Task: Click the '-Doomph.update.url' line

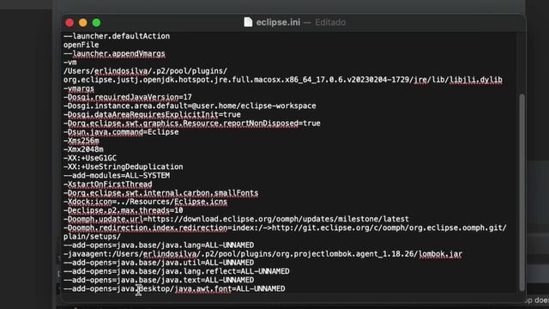Action: pos(236,219)
